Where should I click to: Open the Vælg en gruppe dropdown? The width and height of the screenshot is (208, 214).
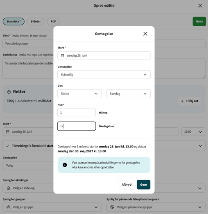pyautogui.click(x=52, y=207)
